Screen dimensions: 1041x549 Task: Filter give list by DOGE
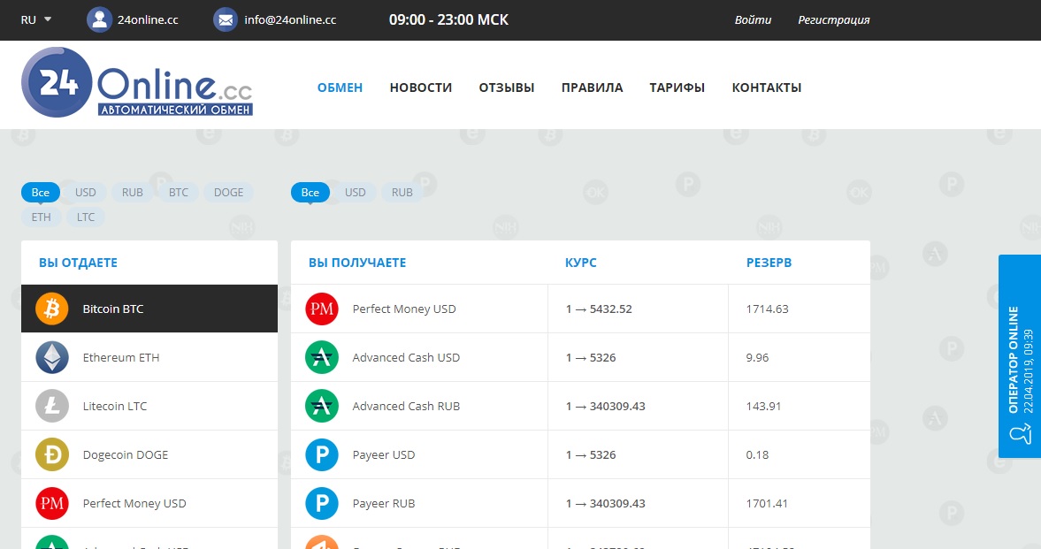pyautogui.click(x=228, y=193)
